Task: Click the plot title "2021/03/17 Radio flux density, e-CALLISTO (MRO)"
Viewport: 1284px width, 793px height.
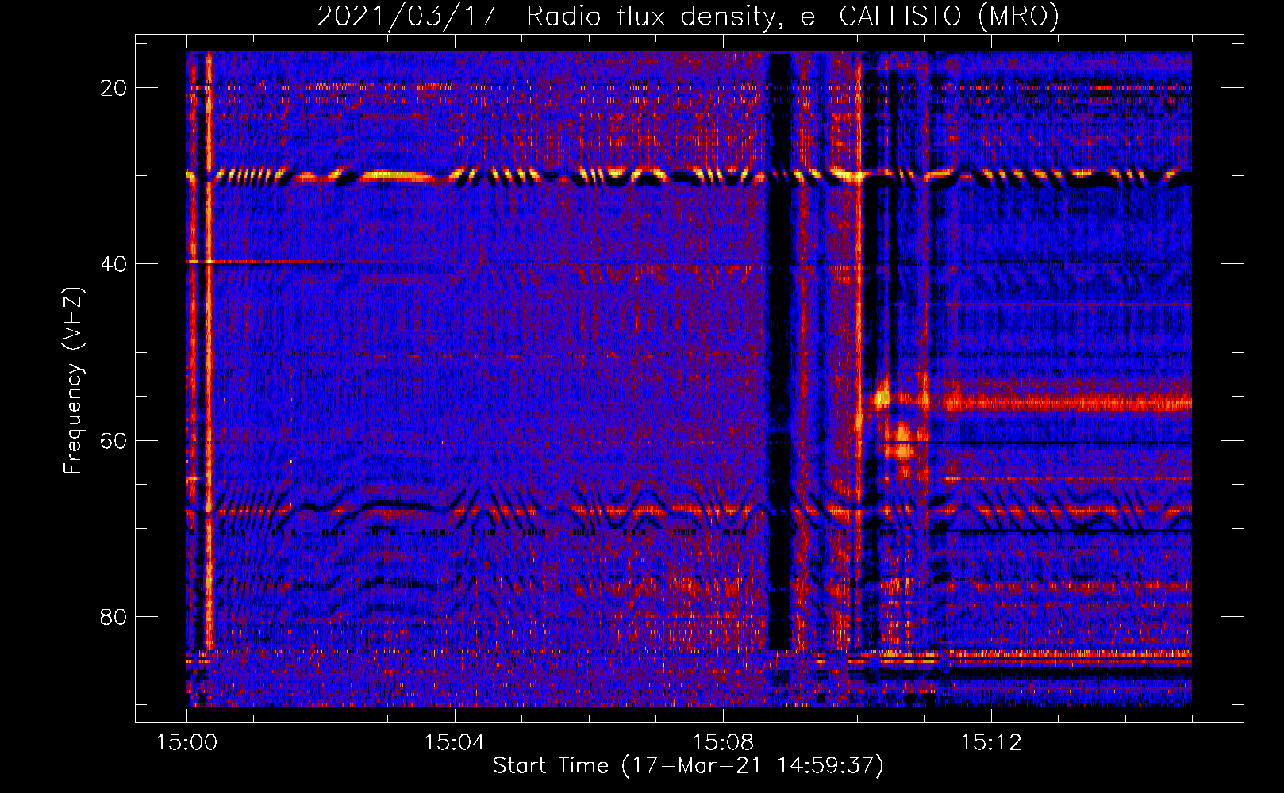Action: tap(688, 16)
